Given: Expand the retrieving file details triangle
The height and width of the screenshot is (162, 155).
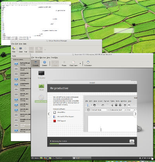Looking at the screenshot, I should pyautogui.click(x=51, y=141).
